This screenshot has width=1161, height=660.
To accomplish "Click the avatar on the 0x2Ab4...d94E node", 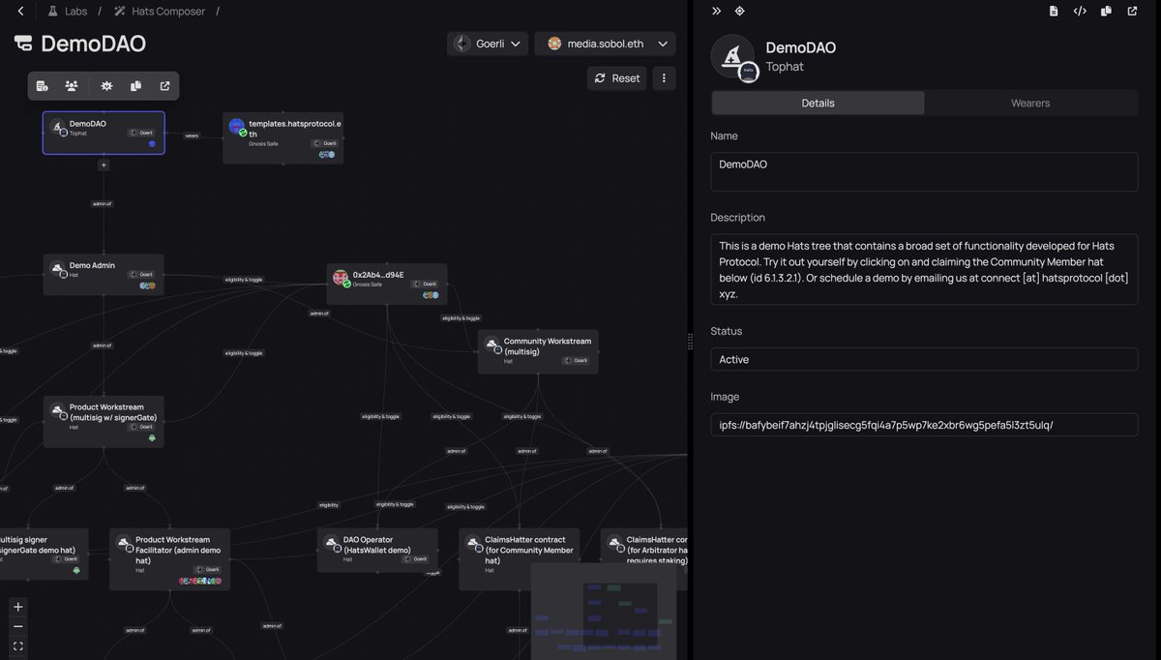I will pyautogui.click(x=341, y=278).
